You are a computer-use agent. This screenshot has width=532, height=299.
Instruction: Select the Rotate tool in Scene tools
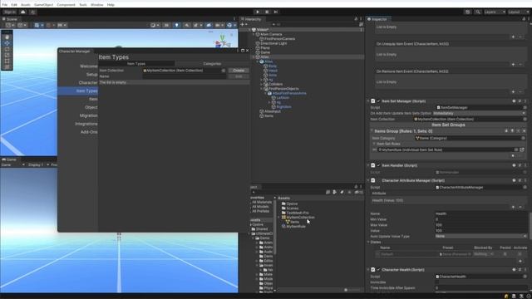point(7,49)
